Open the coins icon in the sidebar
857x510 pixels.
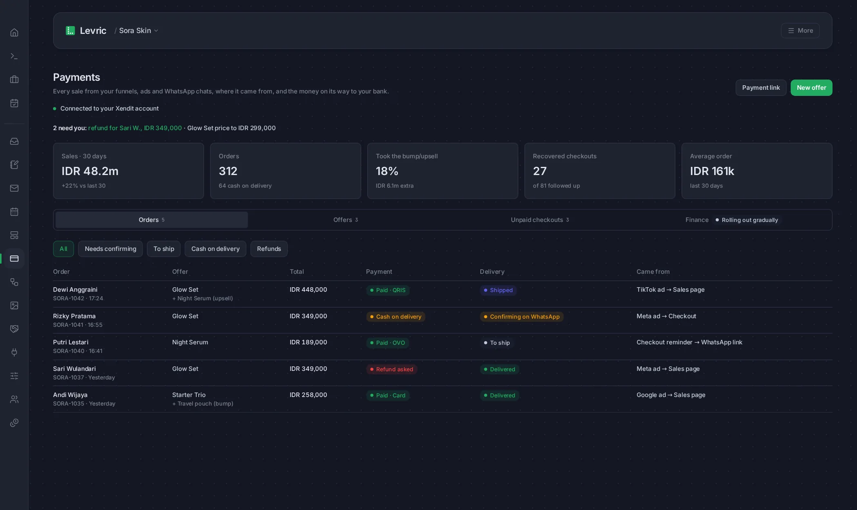tap(14, 423)
